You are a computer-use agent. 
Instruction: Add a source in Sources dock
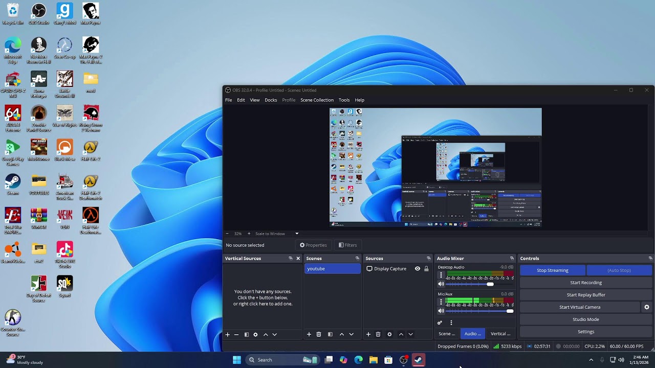pyautogui.click(x=368, y=334)
